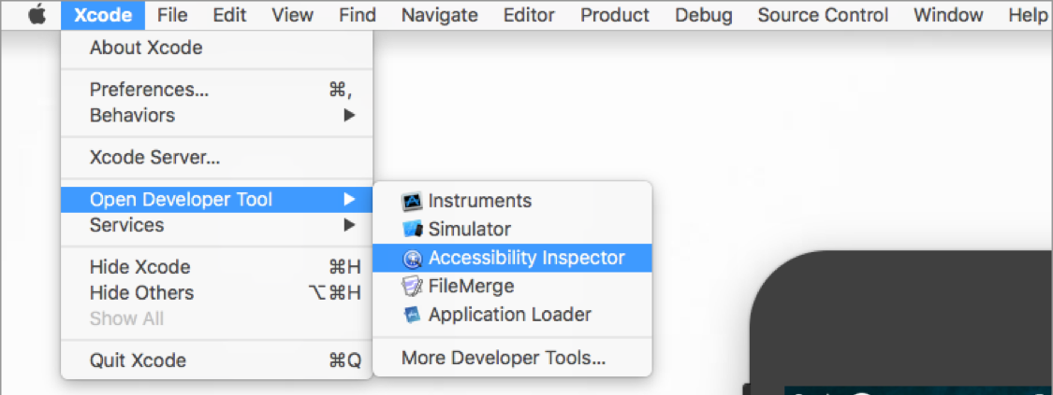Open the Apple logo menu
Viewport: 1053px width, 395px height.
click(37, 15)
